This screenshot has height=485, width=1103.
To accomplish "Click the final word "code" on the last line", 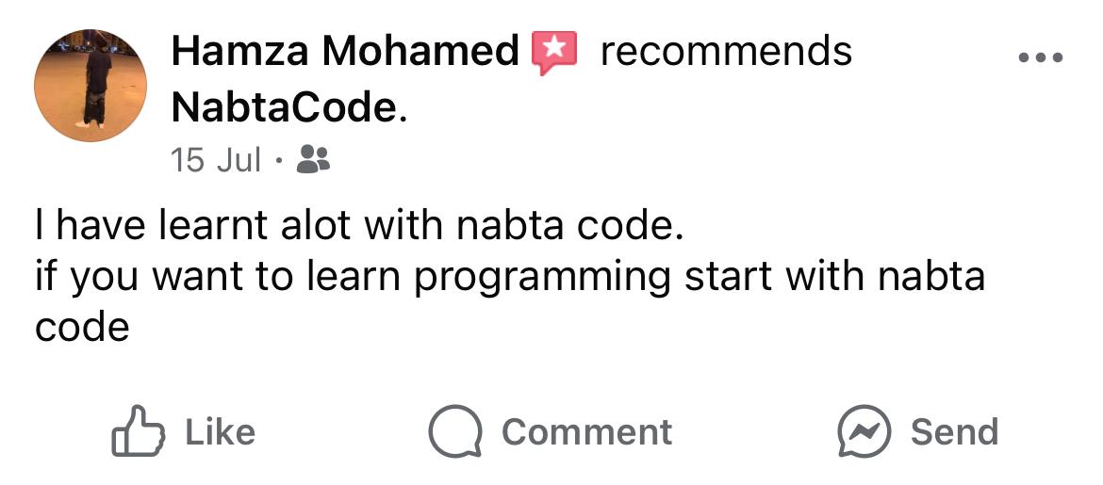I will click(x=81, y=327).
